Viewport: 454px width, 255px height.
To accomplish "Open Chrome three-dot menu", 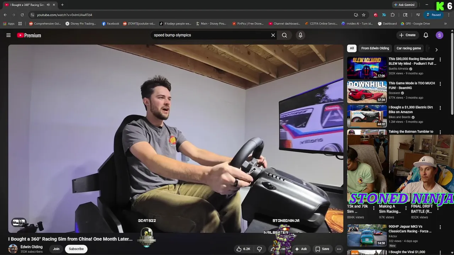I will point(448,15).
